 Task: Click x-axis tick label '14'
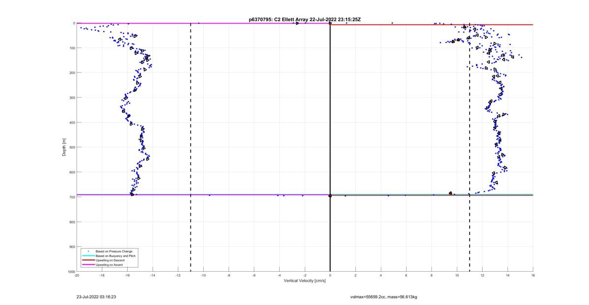[508, 276]
